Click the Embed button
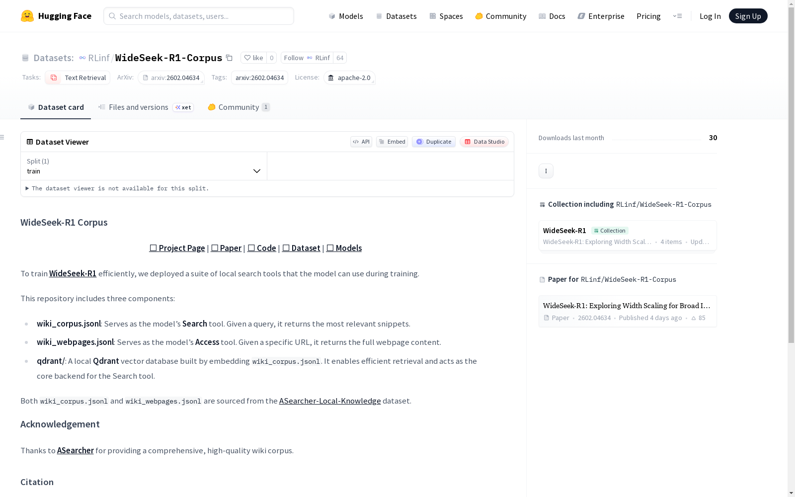 (x=392, y=142)
